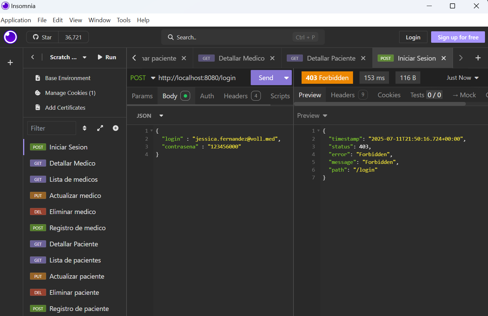Screen dimensions: 488x316
Task: Open response Preview tab
Action: tap(310, 95)
